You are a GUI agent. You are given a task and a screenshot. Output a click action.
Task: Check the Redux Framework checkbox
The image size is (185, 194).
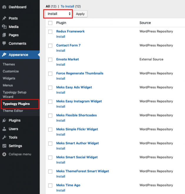[50, 32]
